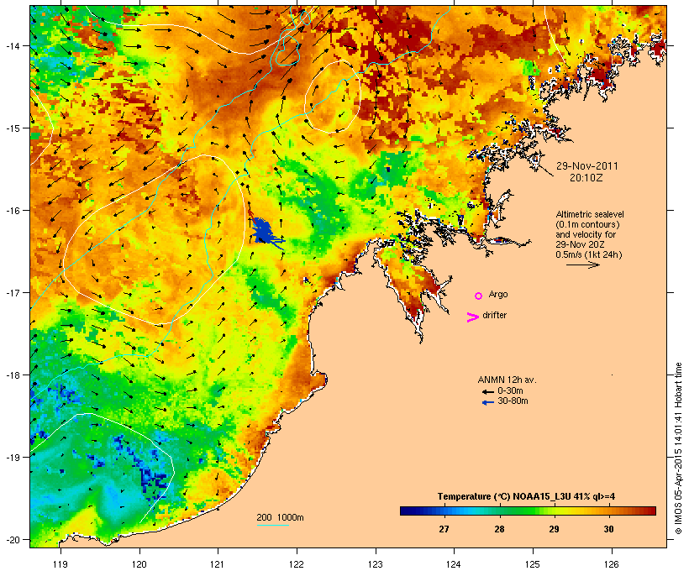Click the color bar at 29 degrees
Viewport: 689px width, 571px height.
point(554,511)
